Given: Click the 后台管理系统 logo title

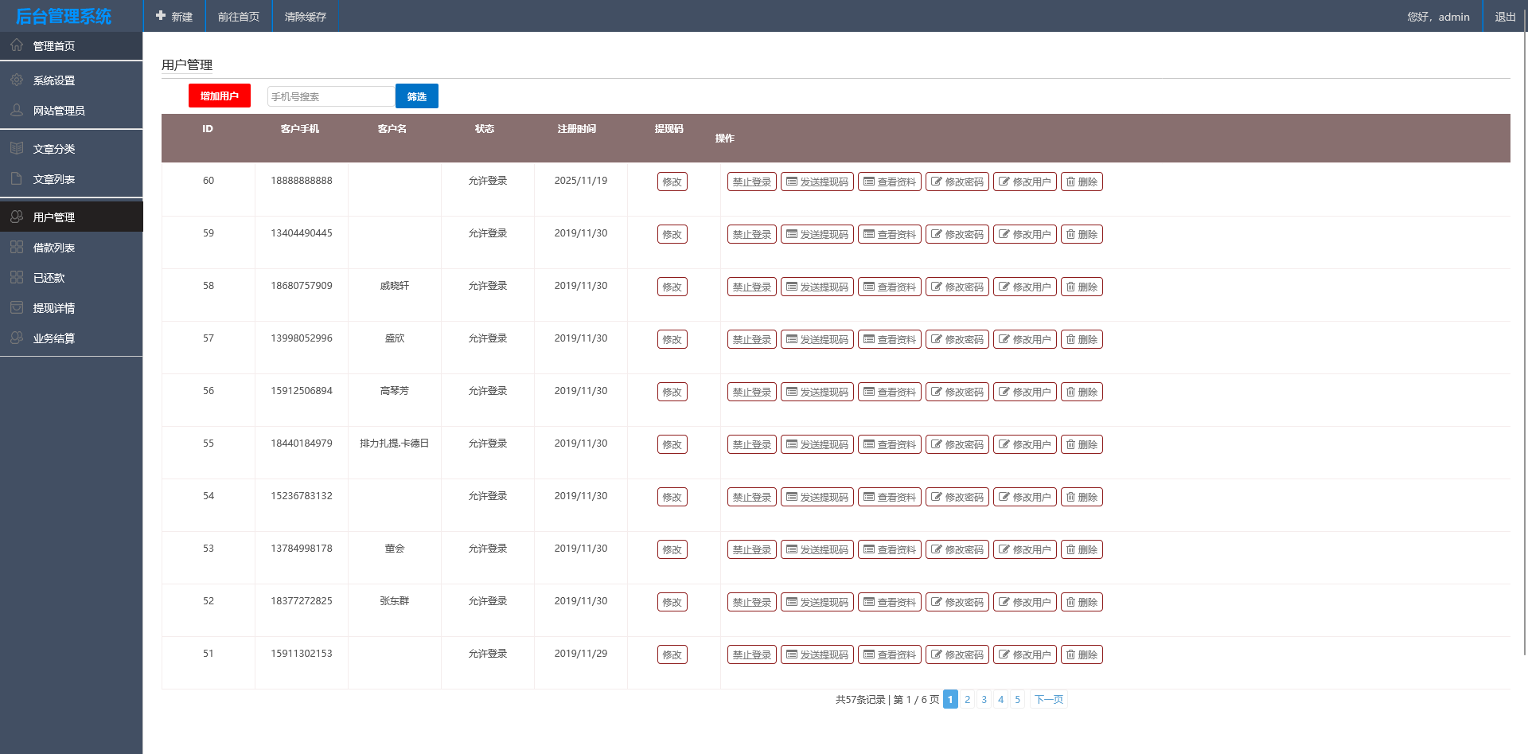Looking at the screenshot, I should click(x=64, y=16).
